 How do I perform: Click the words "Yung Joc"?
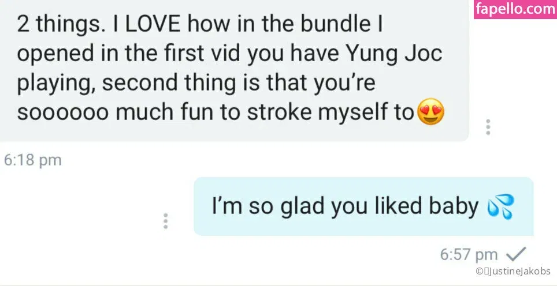(394, 54)
